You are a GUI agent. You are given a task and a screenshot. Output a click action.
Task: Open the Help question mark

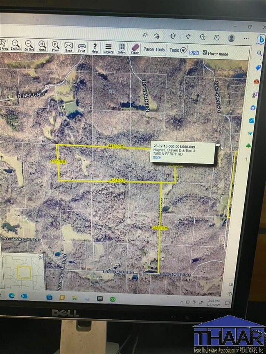tap(95, 48)
